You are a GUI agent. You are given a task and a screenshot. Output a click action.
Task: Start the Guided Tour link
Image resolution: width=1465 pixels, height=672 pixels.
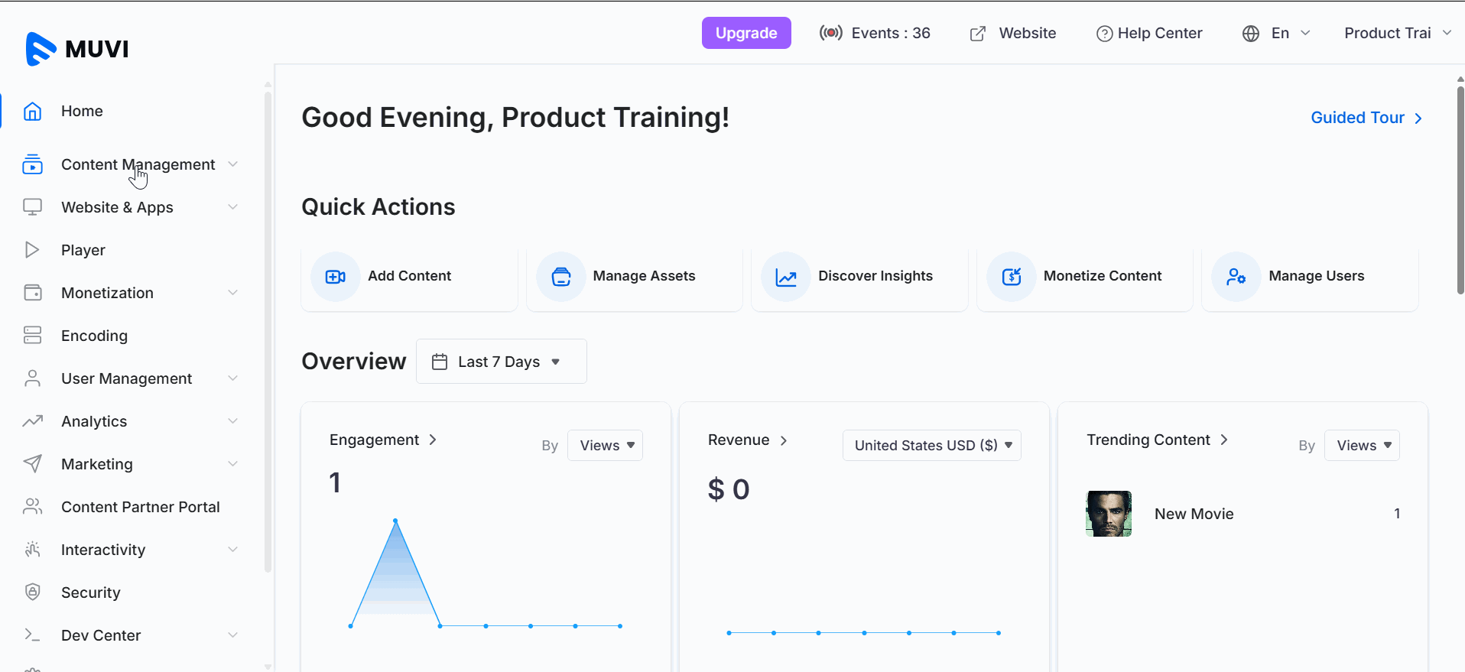pos(1366,118)
